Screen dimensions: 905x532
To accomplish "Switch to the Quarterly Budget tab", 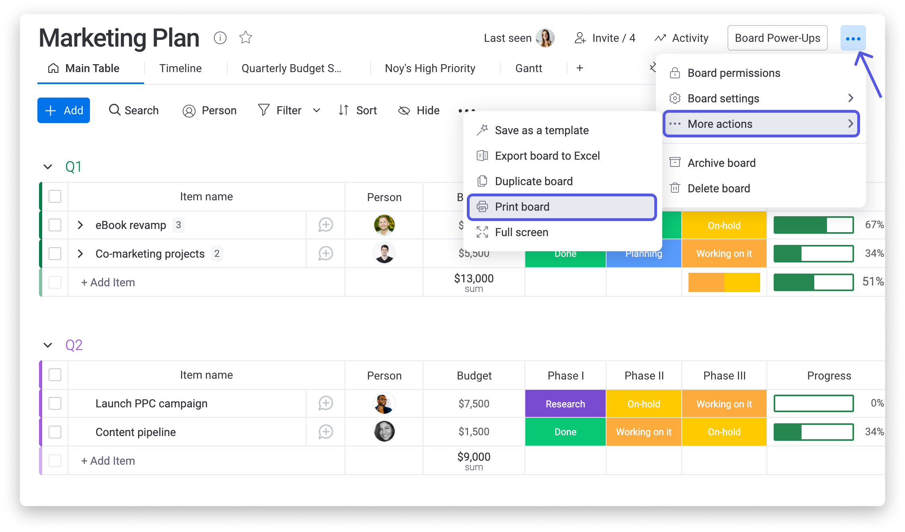I will pyautogui.click(x=291, y=68).
